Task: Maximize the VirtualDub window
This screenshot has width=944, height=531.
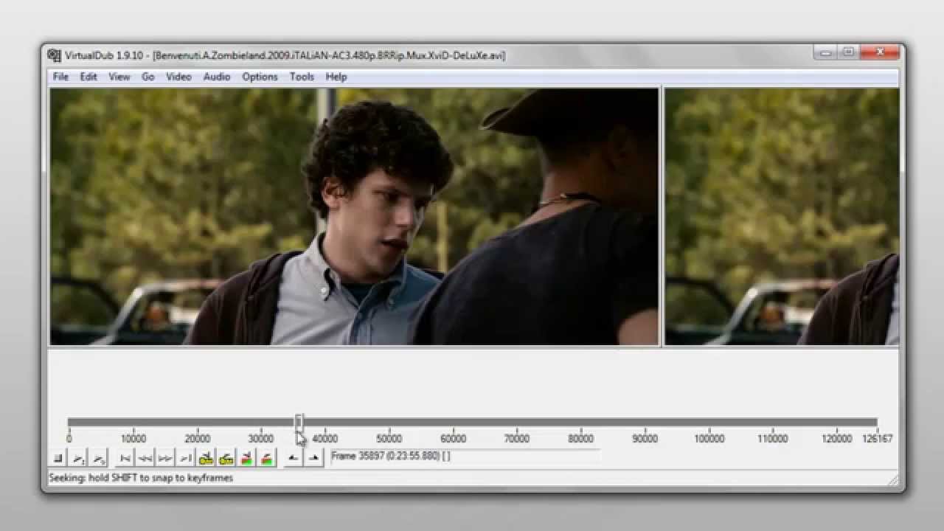Action: [x=848, y=52]
